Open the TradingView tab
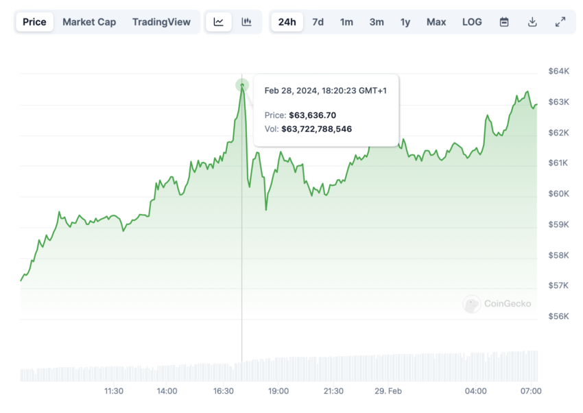The height and width of the screenshot is (413, 583). tap(161, 22)
